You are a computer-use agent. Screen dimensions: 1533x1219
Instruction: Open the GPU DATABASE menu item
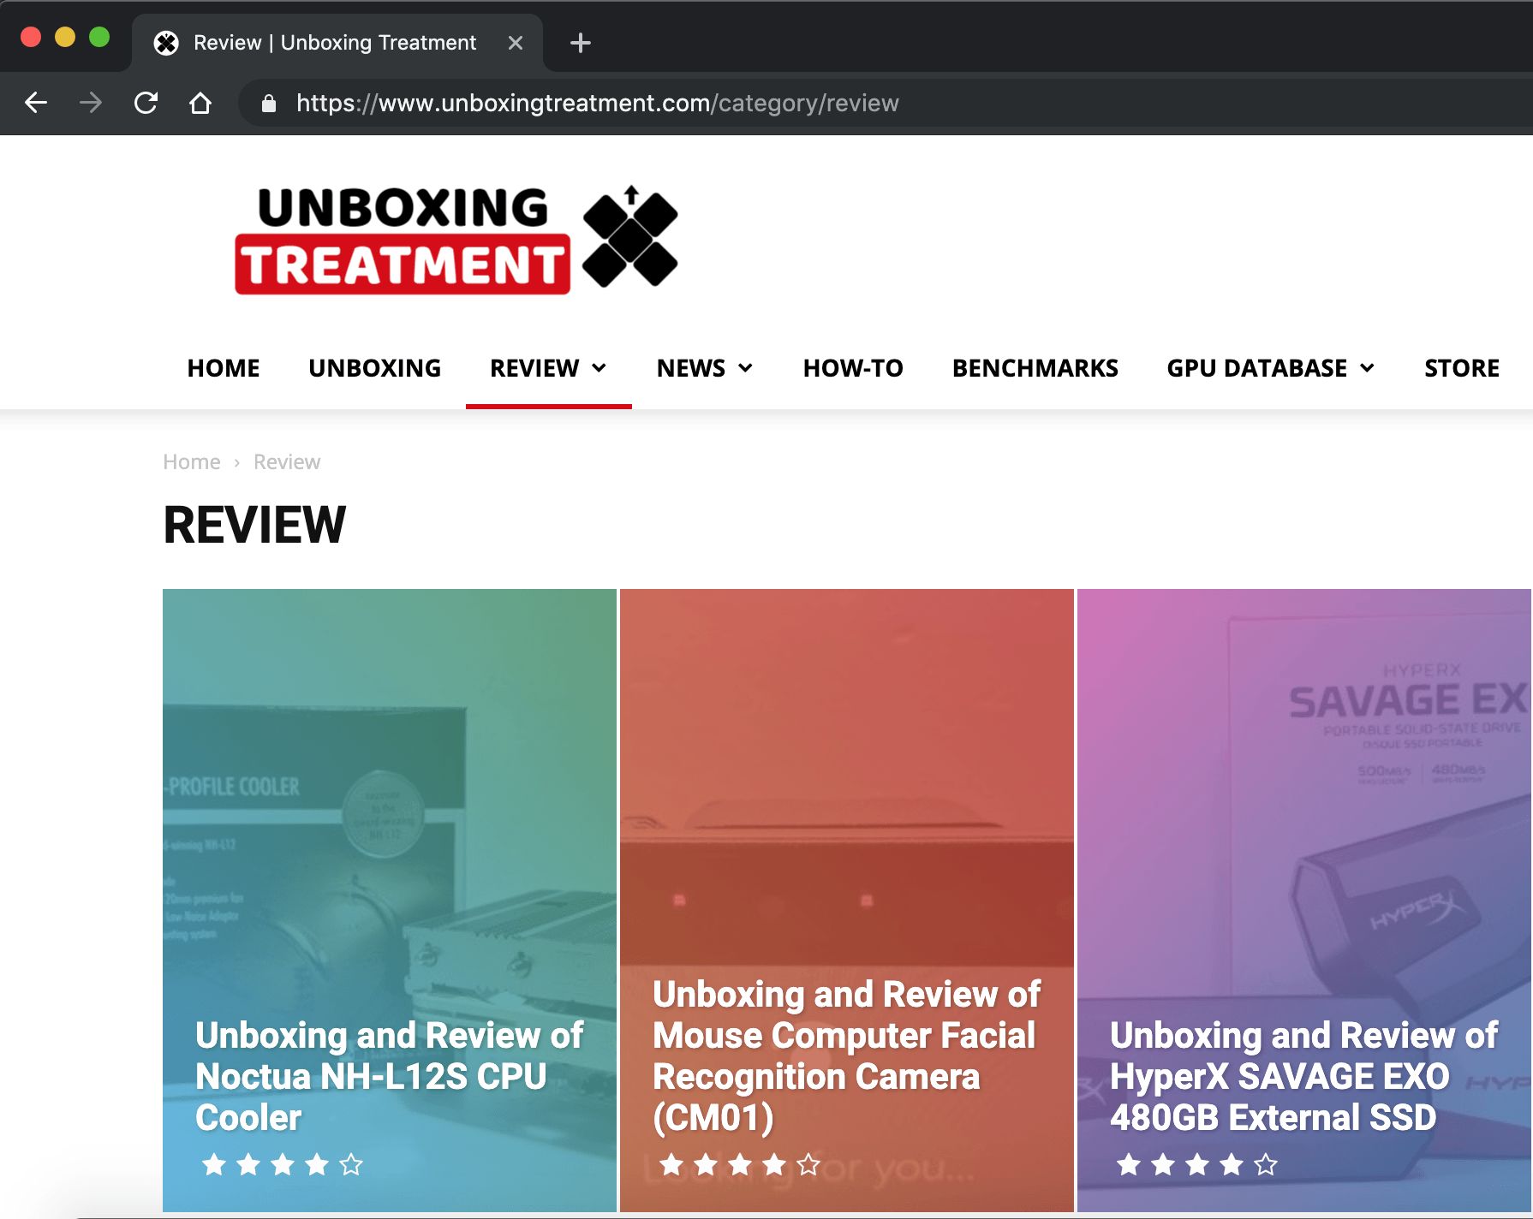pyautogui.click(x=1257, y=368)
